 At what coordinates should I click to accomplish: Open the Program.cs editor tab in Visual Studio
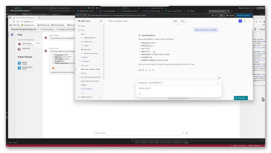pos(55,14)
